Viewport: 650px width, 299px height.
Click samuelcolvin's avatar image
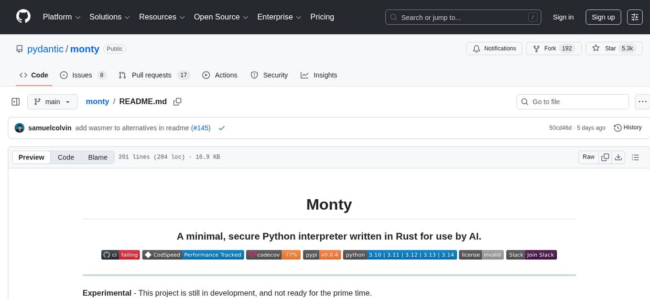tap(20, 128)
